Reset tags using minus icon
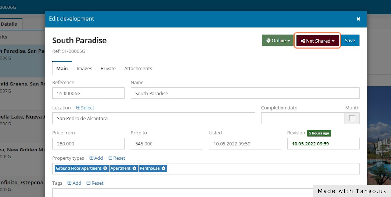This screenshot has width=391, height=197. tap(88, 183)
